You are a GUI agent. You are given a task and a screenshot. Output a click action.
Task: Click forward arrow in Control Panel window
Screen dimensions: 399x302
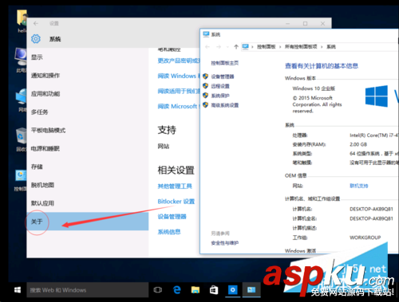click(x=219, y=47)
